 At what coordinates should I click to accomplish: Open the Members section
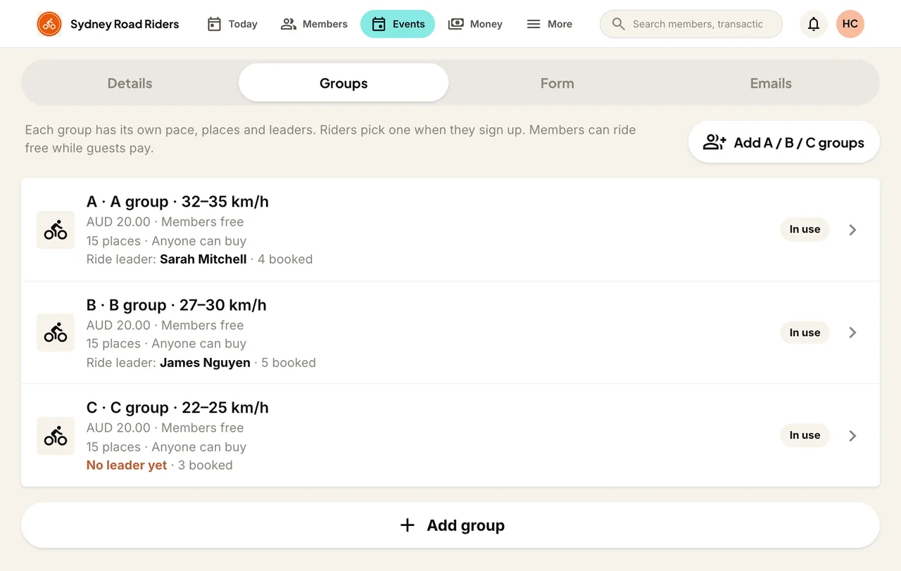click(314, 24)
